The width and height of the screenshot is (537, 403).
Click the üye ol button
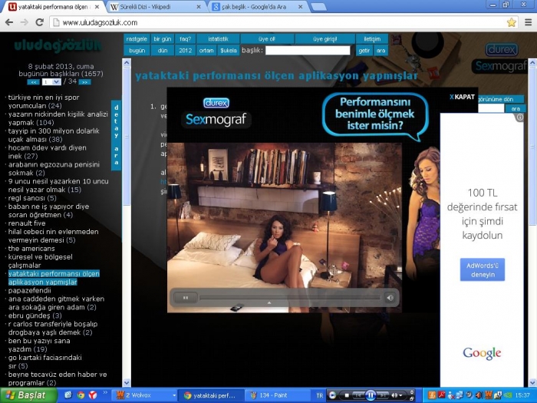[x=267, y=39]
